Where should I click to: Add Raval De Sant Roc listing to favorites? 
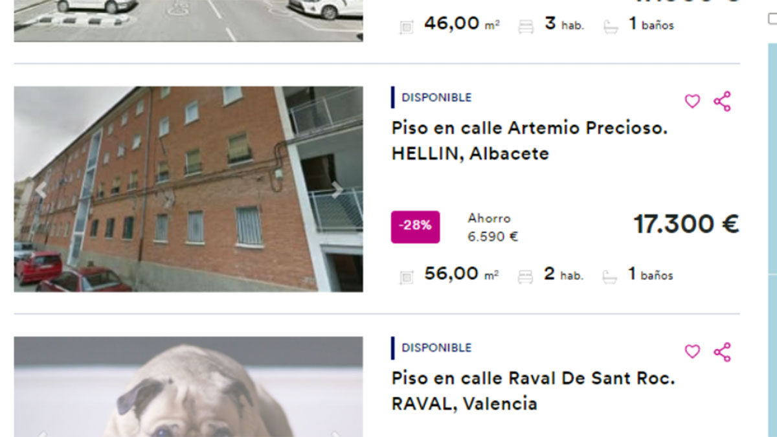pyautogui.click(x=692, y=352)
